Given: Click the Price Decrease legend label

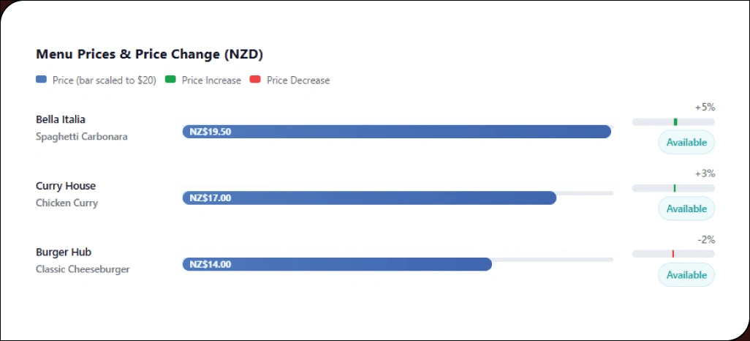Looking at the screenshot, I should (x=298, y=80).
